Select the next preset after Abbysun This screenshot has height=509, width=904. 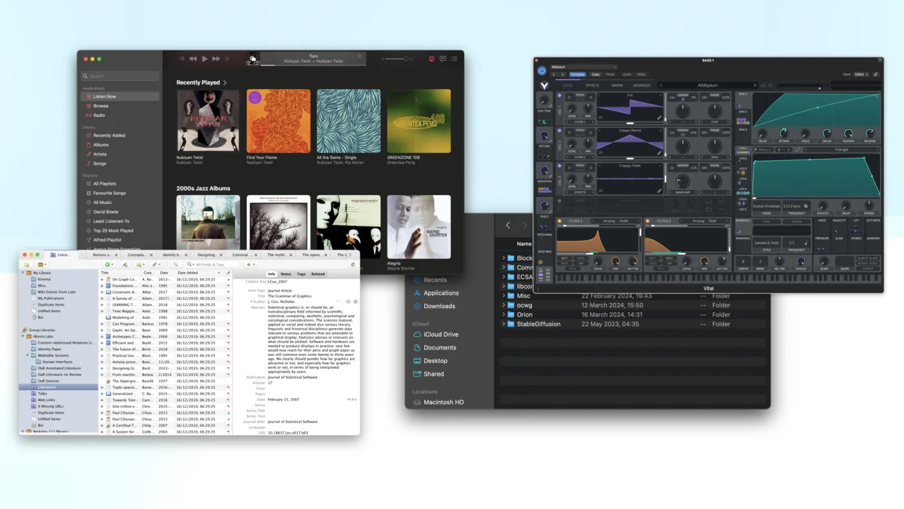click(754, 85)
